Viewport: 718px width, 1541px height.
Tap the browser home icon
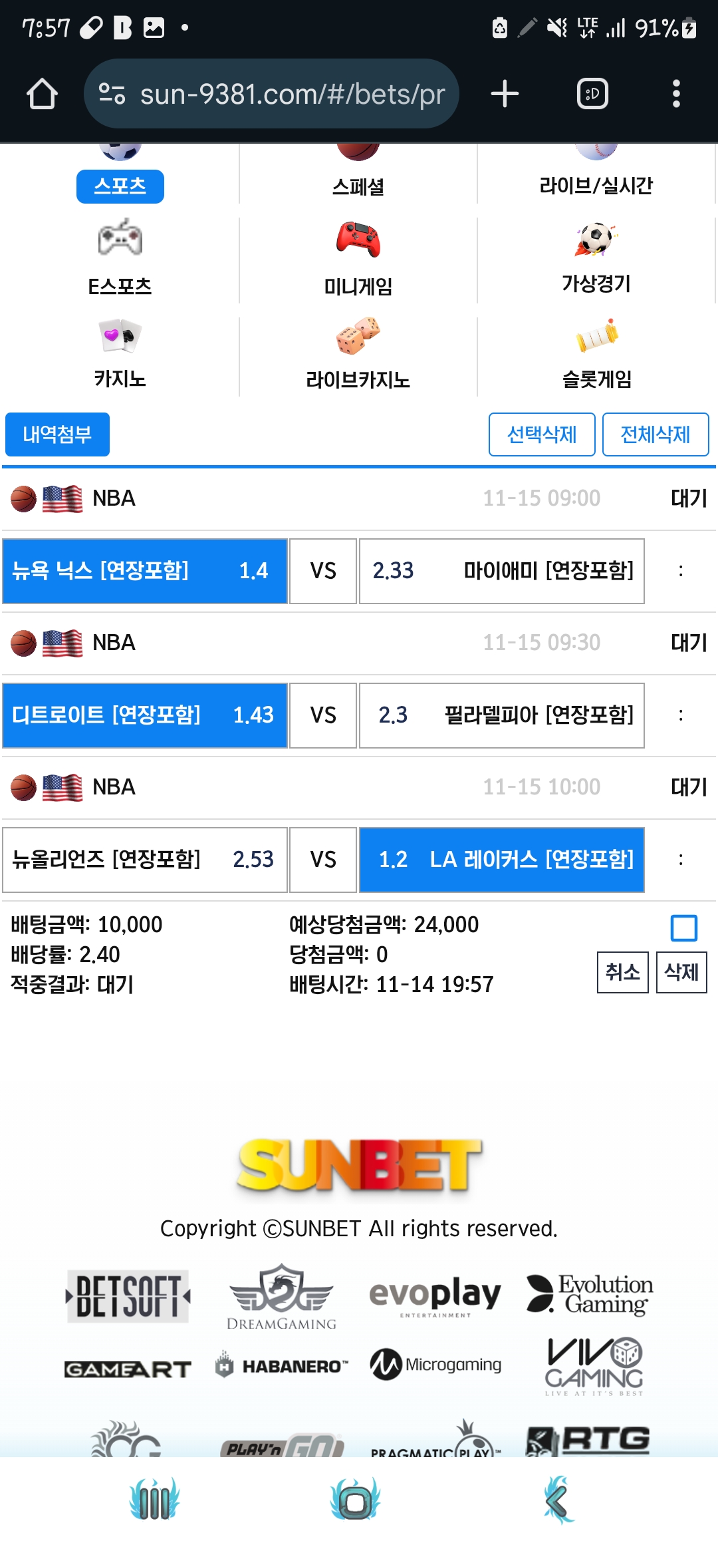pos(42,94)
